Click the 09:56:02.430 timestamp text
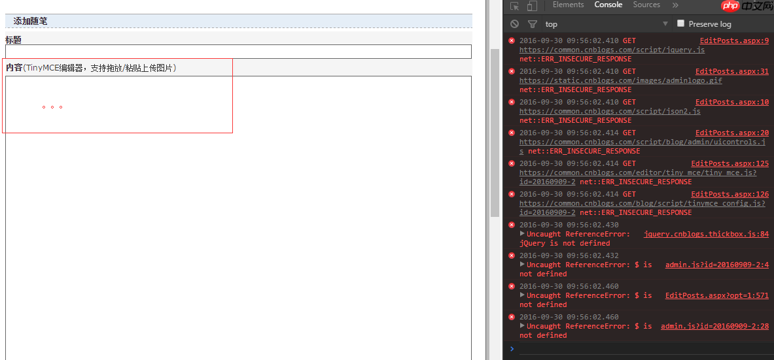Screen dimensions: 774x360 [x=569, y=225]
